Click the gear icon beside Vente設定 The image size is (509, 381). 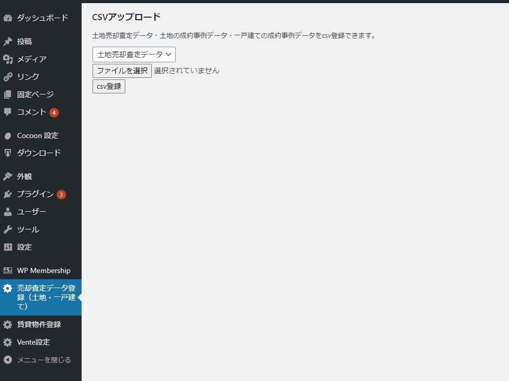(8, 342)
